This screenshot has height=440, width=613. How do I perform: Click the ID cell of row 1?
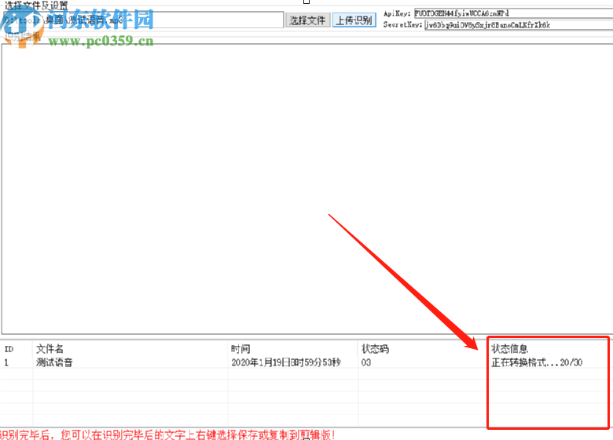click(x=6, y=362)
